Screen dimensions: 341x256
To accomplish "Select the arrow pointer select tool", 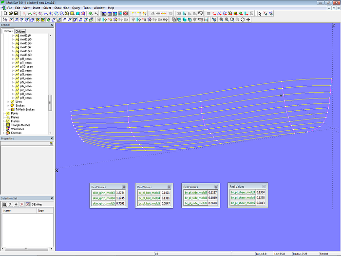I will coord(260,14).
